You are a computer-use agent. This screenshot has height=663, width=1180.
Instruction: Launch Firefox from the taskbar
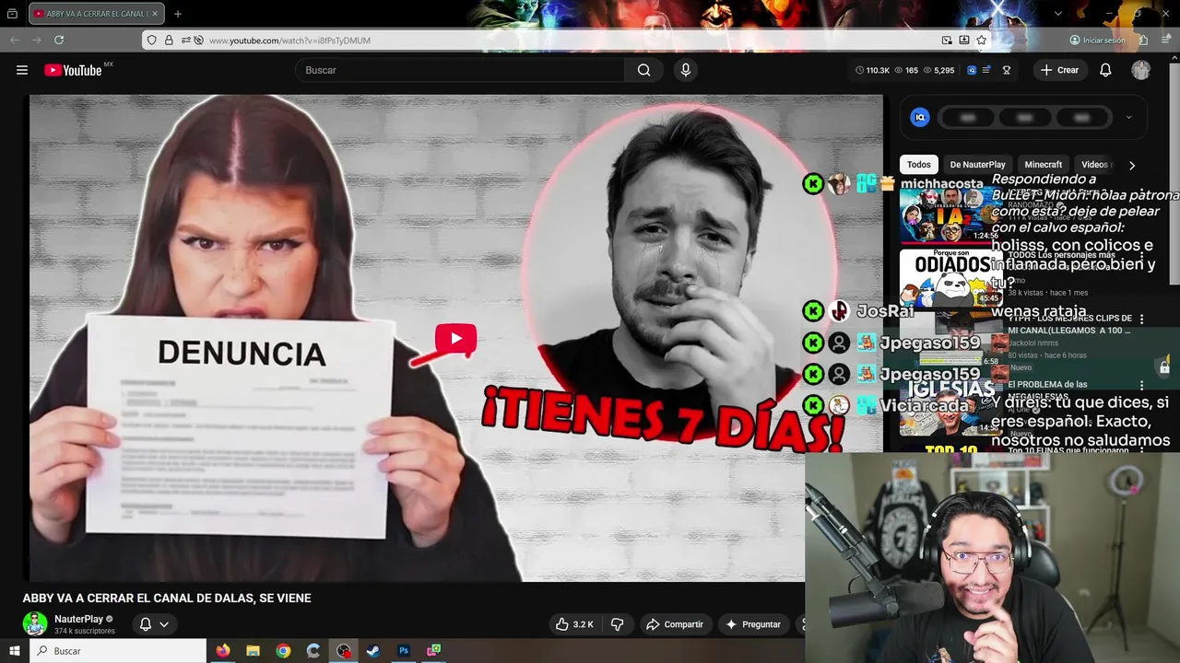pyautogui.click(x=223, y=651)
